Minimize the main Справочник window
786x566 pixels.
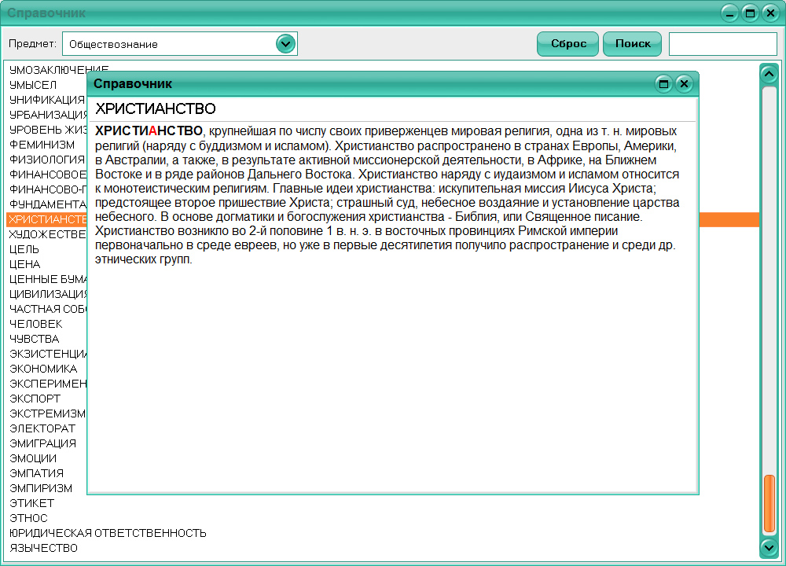[730, 13]
